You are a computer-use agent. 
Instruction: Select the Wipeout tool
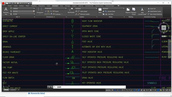pyautogui.click(x=128, y=11)
